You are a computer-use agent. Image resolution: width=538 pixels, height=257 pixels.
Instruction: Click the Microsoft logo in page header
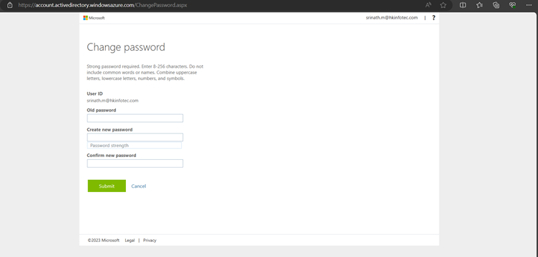[94, 18]
